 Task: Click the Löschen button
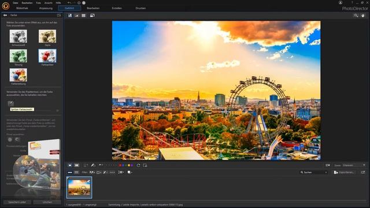(47, 202)
